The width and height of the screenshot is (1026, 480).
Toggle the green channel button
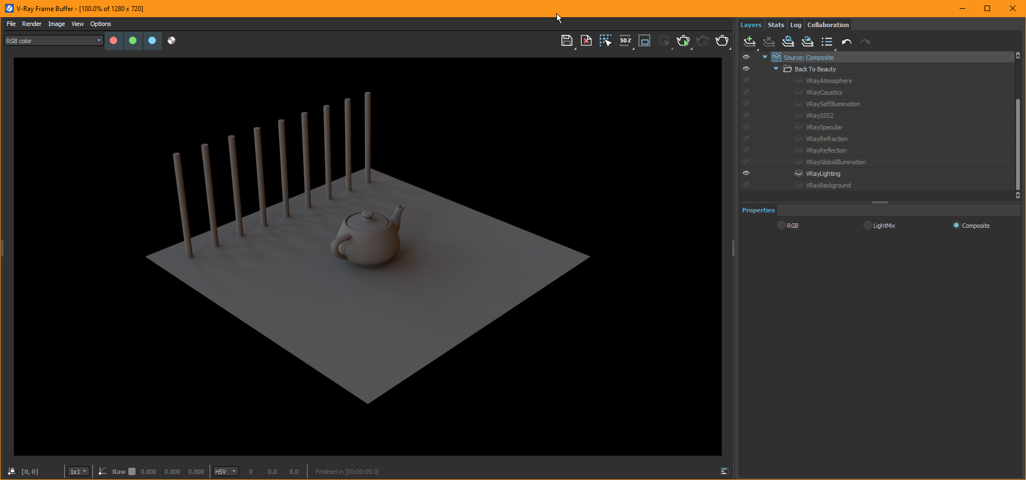tap(133, 40)
